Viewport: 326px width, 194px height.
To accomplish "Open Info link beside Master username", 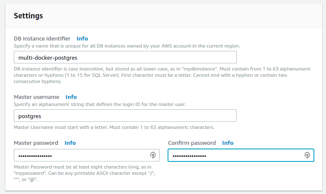I will pos(71,97).
